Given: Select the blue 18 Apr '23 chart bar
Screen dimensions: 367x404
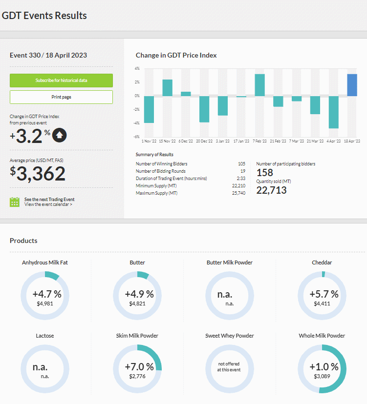Looking at the screenshot, I should (x=352, y=85).
